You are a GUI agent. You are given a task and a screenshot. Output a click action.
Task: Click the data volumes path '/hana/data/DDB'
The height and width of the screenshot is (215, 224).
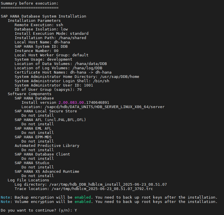[91, 64]
